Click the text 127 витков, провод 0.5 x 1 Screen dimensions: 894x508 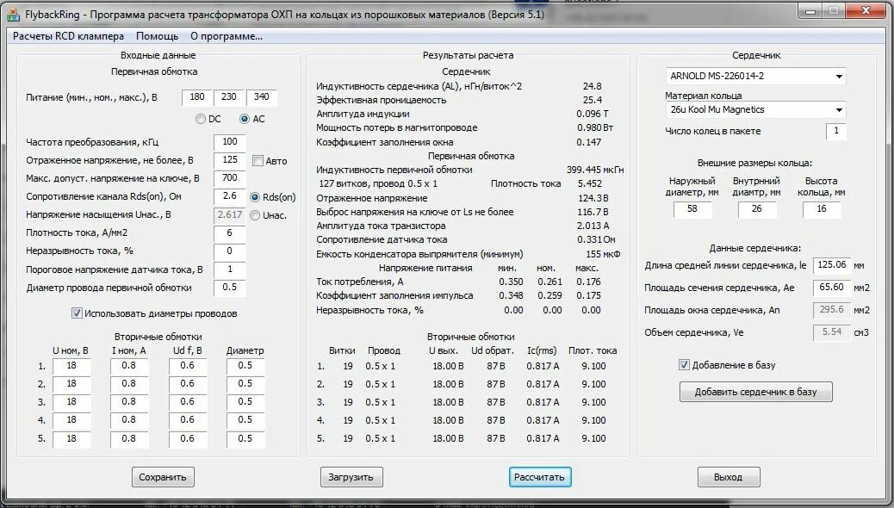click(x=378, y=183)
